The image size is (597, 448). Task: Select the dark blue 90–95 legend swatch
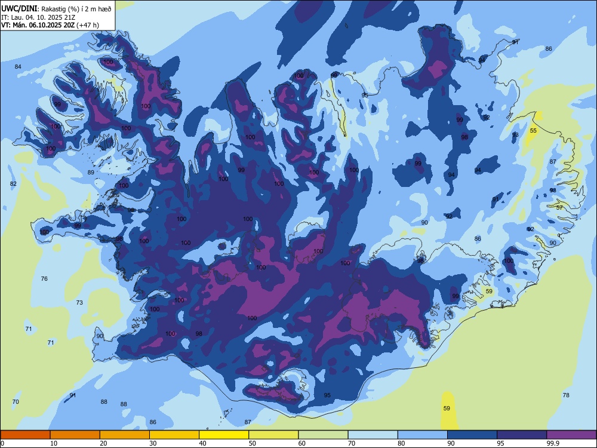click(x=472, y=435)
